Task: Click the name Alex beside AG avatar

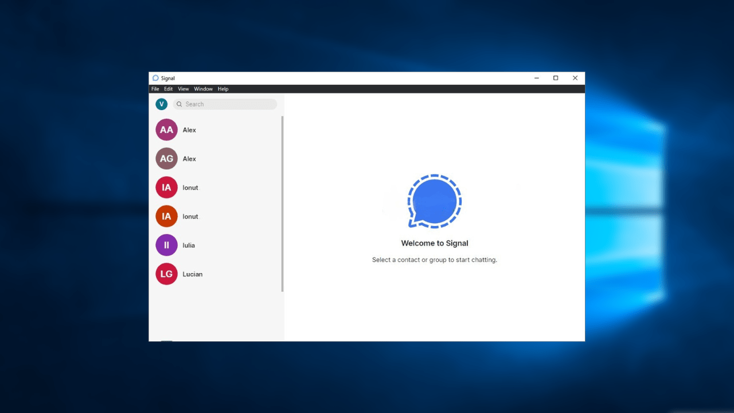Action: [189, 159]
